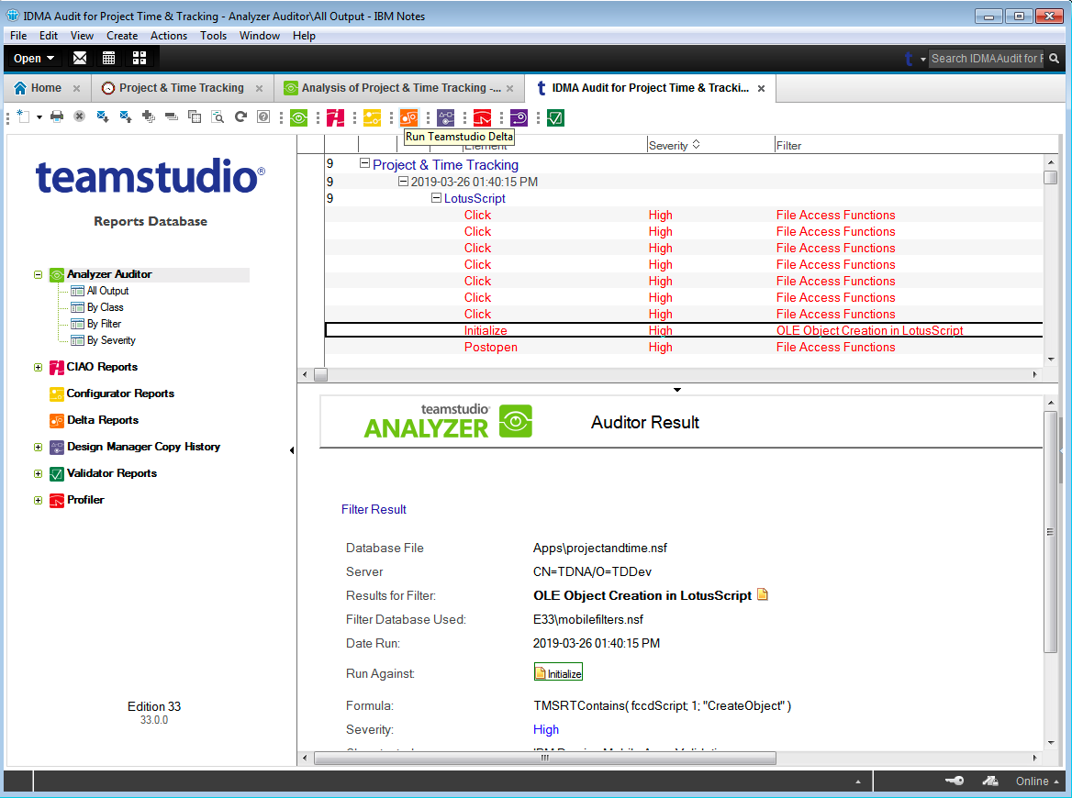1072x798 pixels.
Task: Click the filter document icon beside OLE Object Creation
Action: click(763, 594)
